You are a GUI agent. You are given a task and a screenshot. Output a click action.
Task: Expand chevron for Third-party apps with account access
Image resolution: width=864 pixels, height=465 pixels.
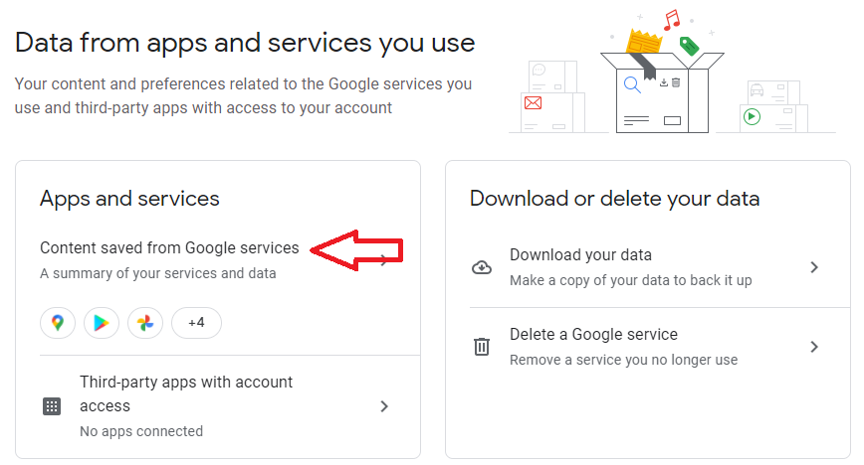point(384,406)
